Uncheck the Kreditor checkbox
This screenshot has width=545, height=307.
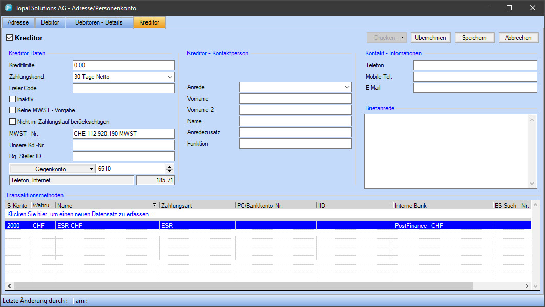click(x=9, y=38)
